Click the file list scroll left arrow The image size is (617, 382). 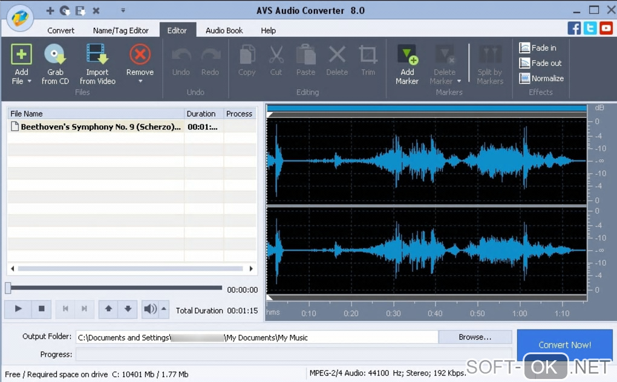tap(13, 269)
